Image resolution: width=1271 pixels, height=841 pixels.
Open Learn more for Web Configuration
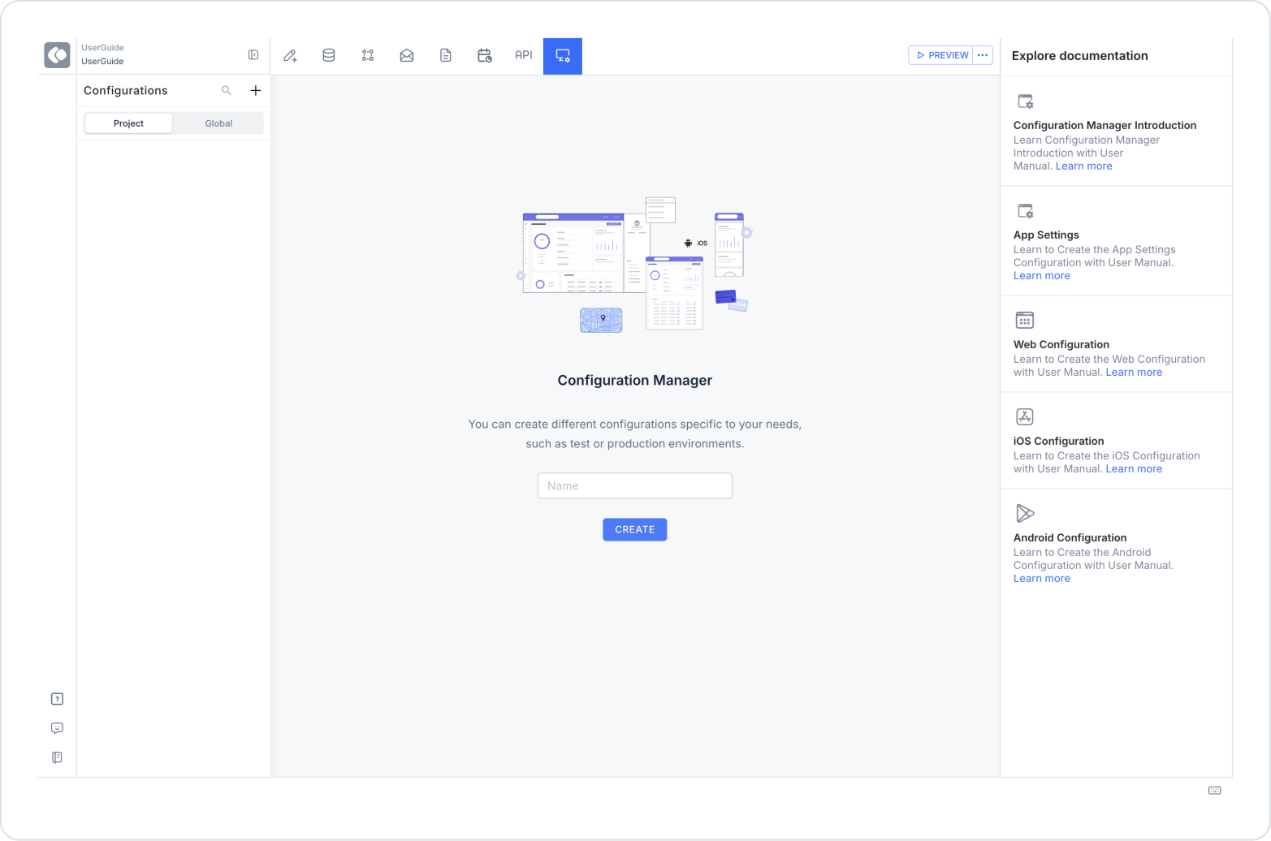(x=1134, y=372)
